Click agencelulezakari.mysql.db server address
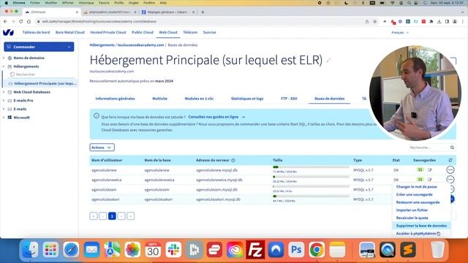The height and width of the screenshot is (263, 468). point(218,199)
